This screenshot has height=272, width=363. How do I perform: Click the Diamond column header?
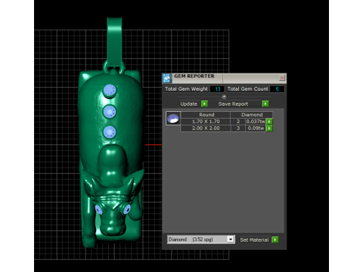(x=252, y=115)
